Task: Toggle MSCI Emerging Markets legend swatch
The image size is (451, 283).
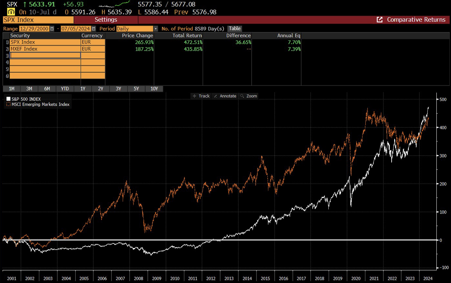Action: click(9, 104)
